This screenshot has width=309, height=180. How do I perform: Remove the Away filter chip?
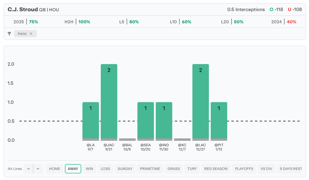(31, 34)
